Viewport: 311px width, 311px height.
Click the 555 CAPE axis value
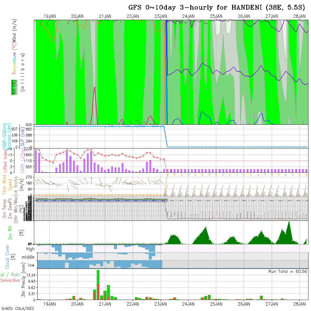pos(29,167)
